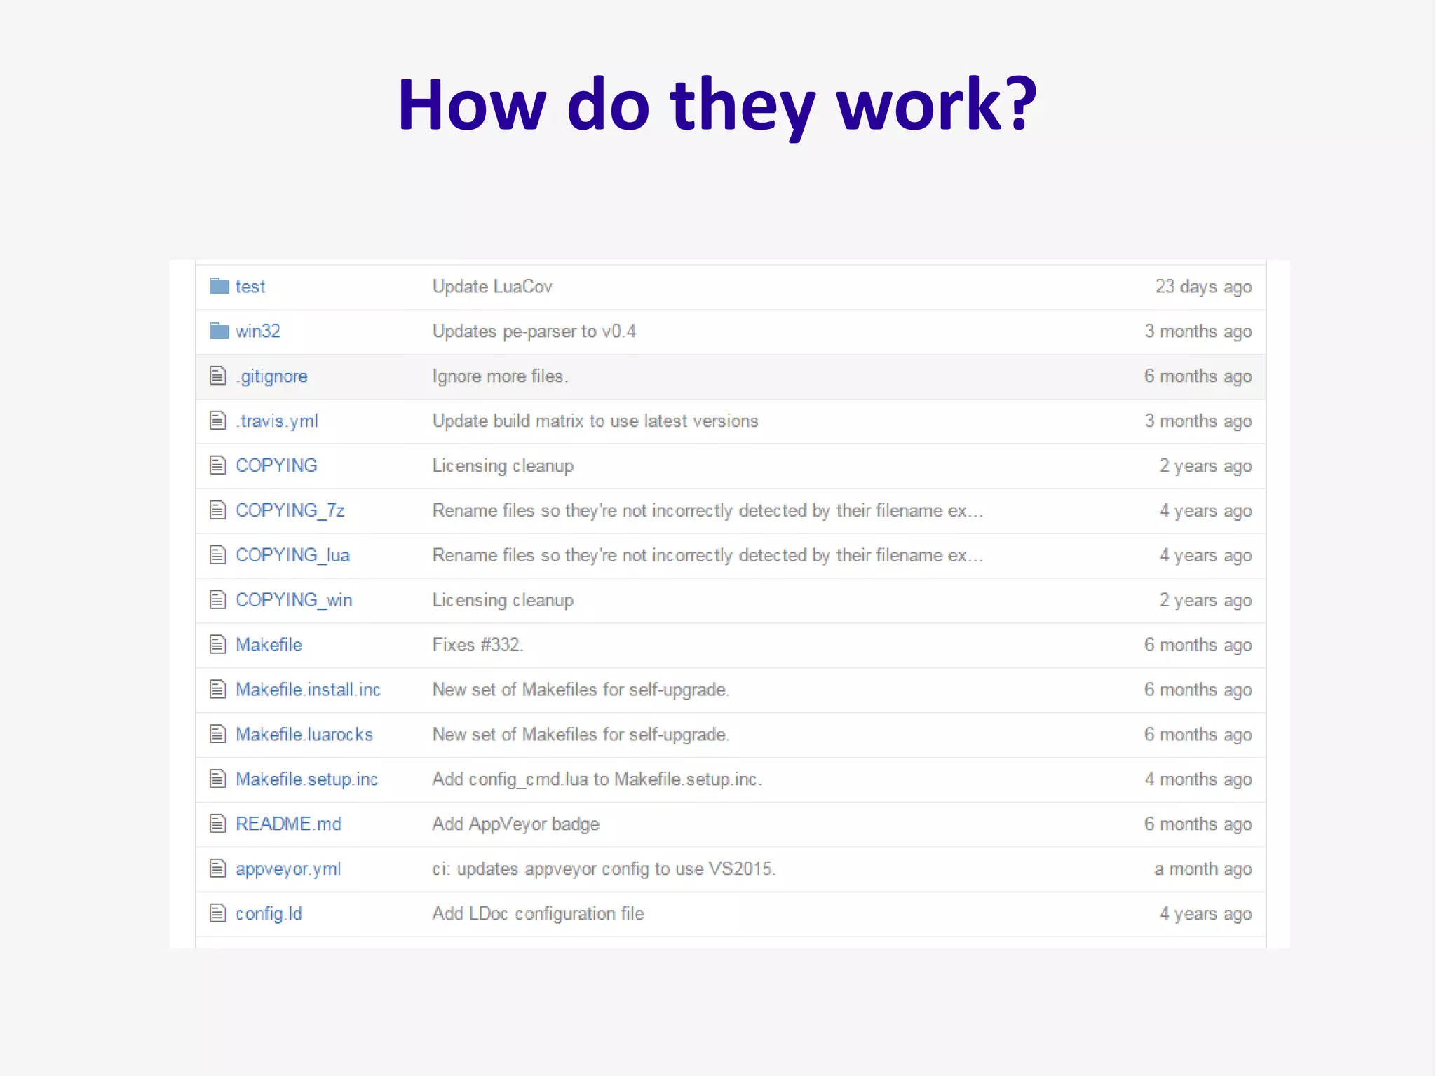Screen dimensions: 1436x1076
Task: Click 'Ignore more files.' commit message
Action: (x=500, y=376)
